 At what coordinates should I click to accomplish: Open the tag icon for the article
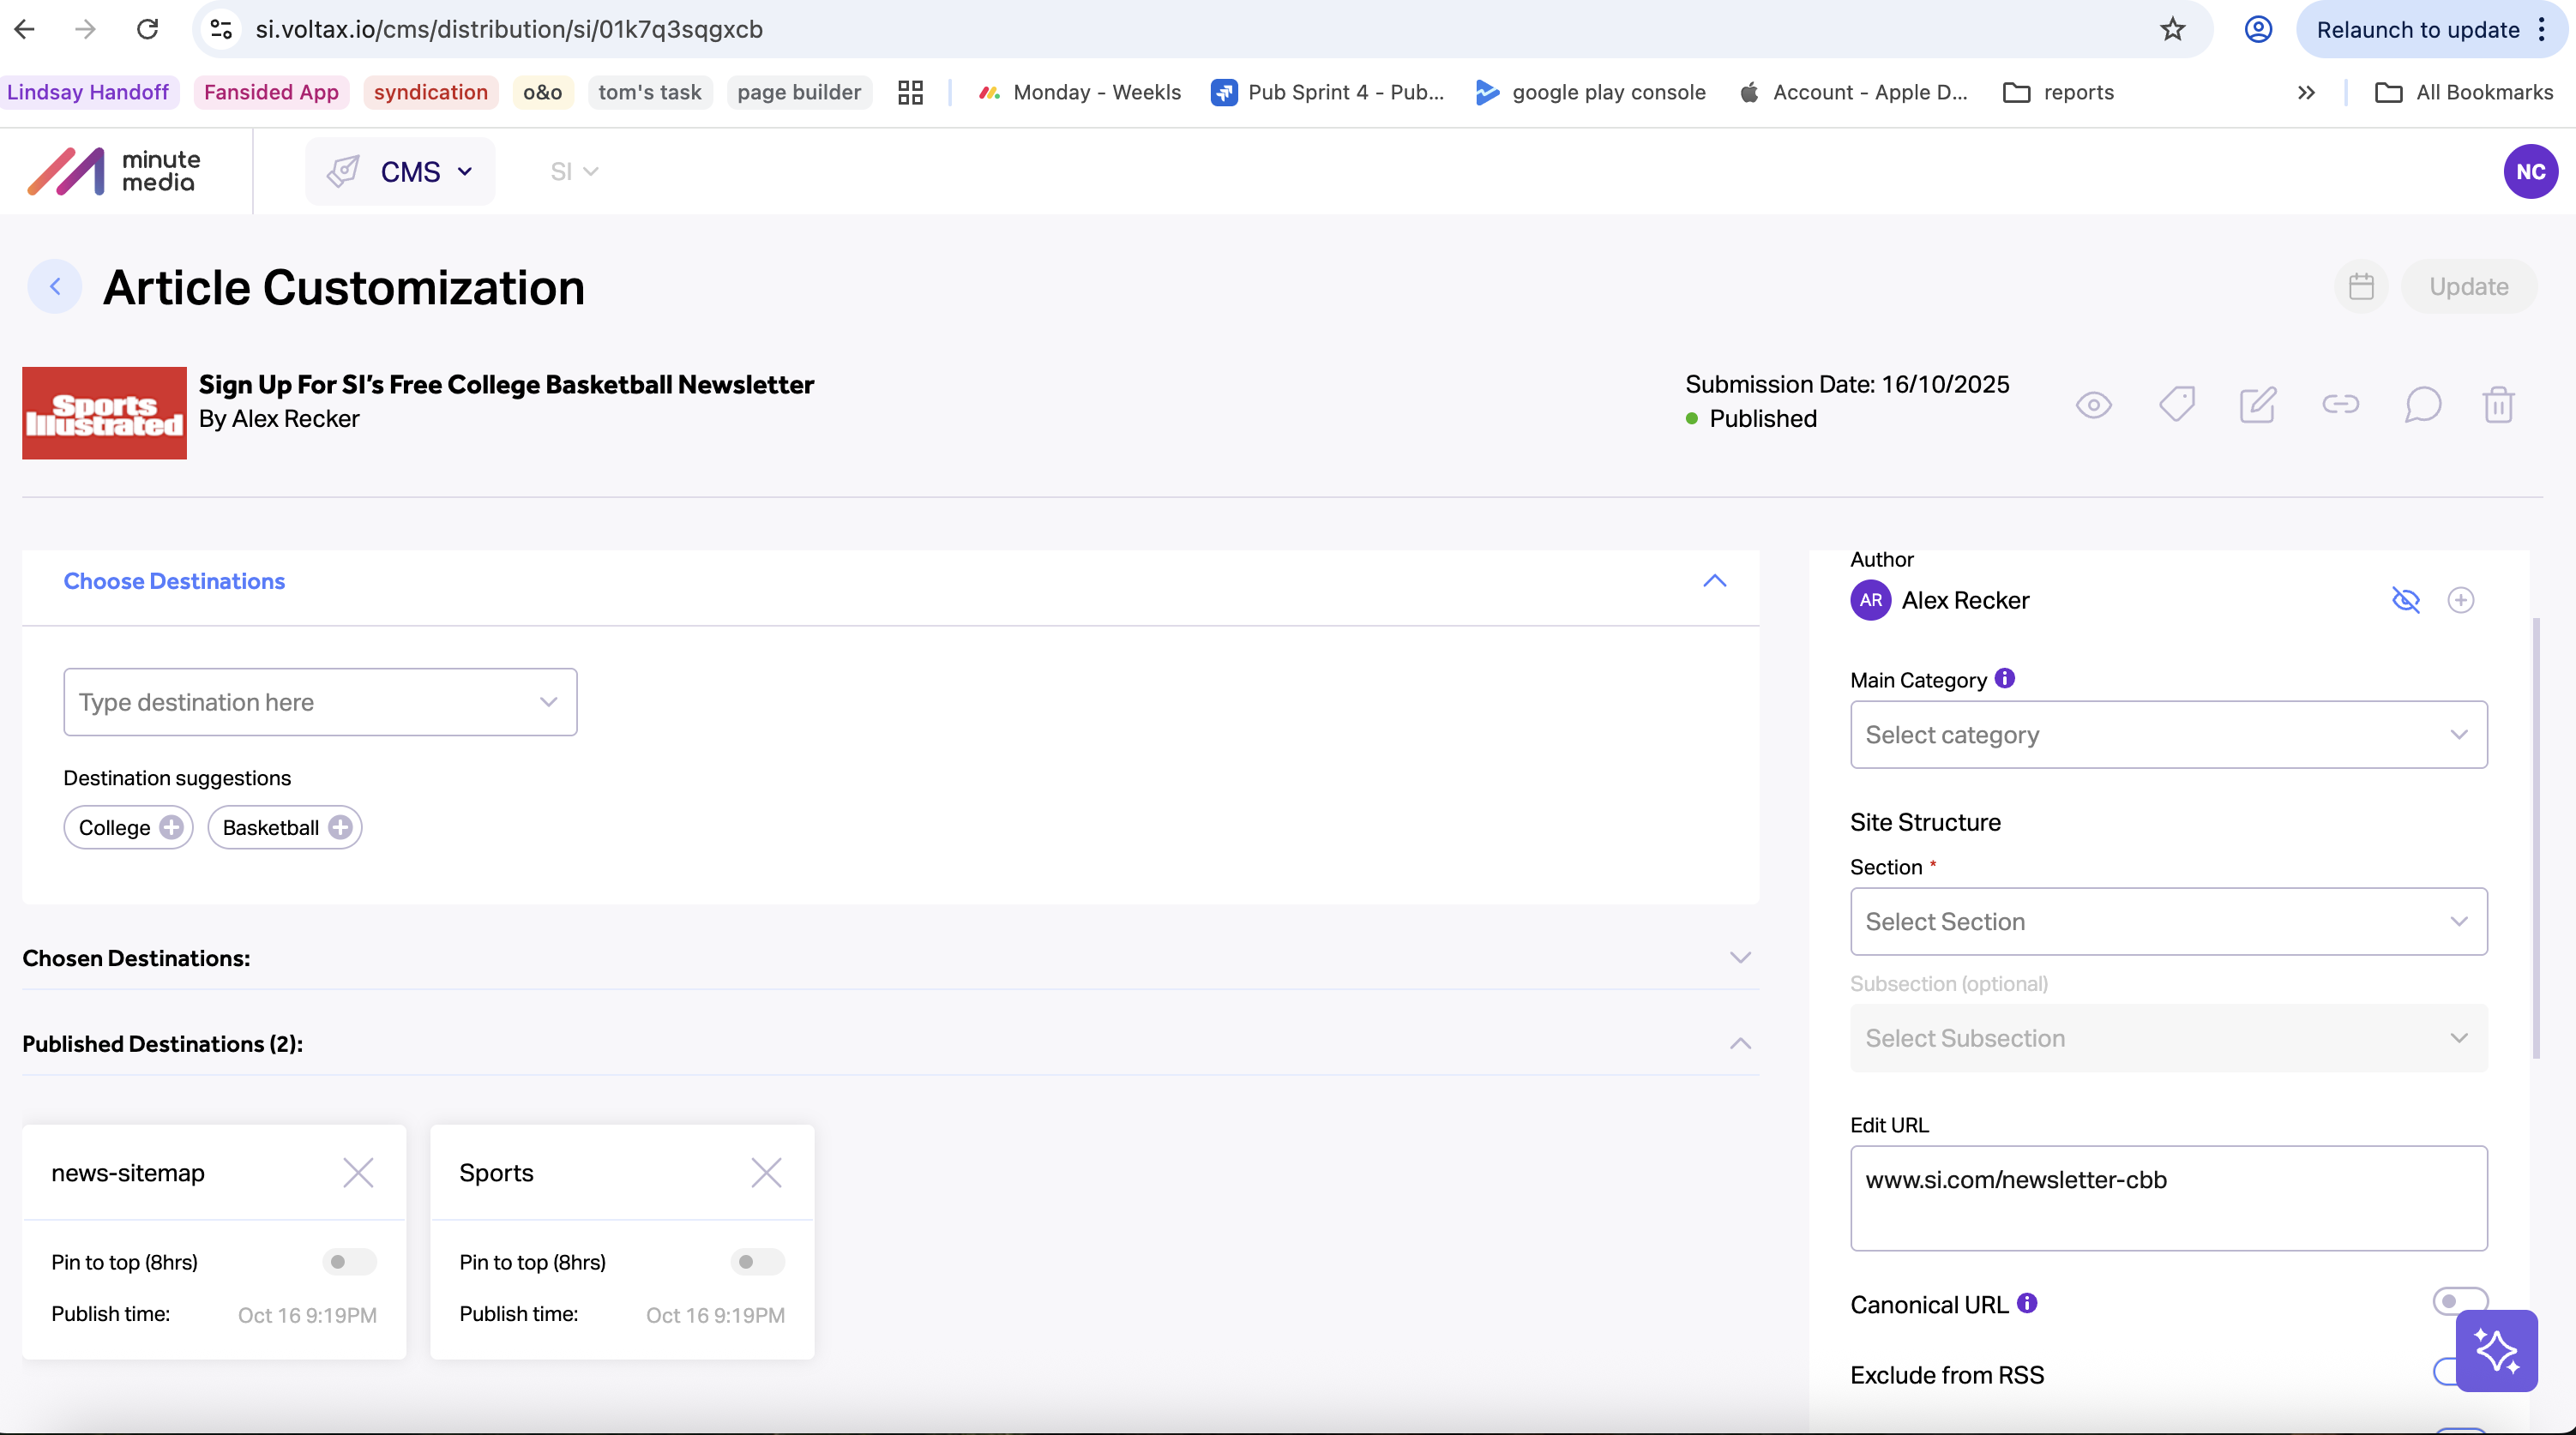pyautogui.click(x=2176, y=404)
